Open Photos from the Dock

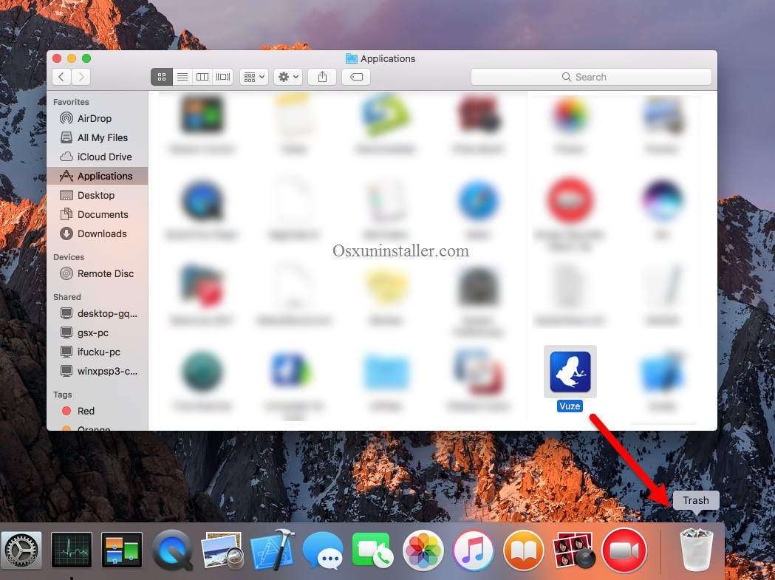[x=423, y=550]
